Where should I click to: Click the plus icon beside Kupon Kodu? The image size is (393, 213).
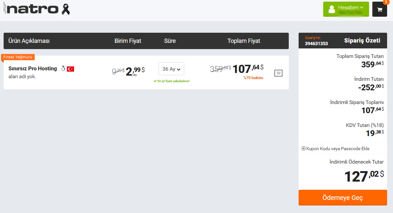point(303,149)
